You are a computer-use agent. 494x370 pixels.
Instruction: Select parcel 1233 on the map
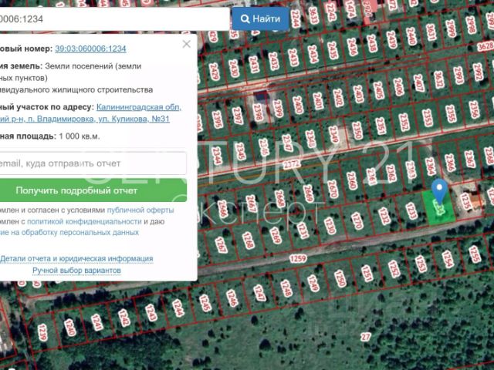click(411, 210)
